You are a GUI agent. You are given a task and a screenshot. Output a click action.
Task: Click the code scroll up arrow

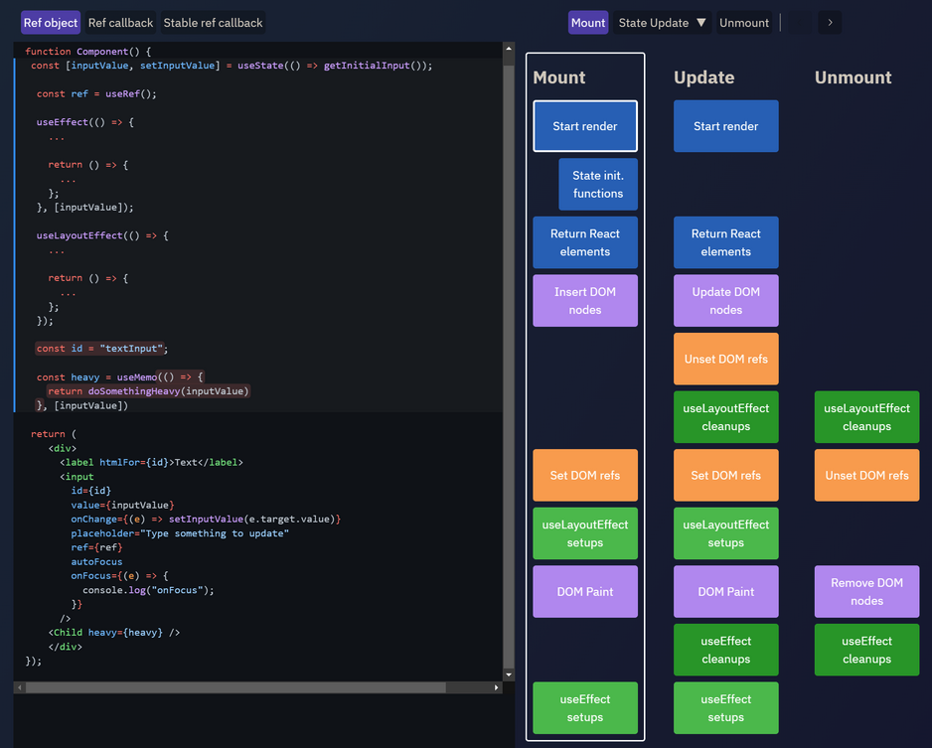509,49
